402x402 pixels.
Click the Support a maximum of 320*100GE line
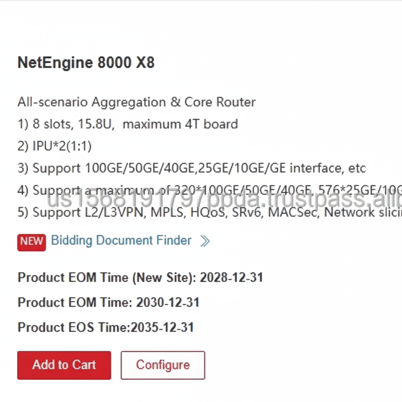click(209, 189)
